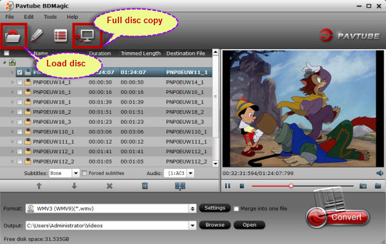Image resolution: width=386 pixels, height=244 pixels.
Task: Select the PNP0EUW112_2 destination cell
Action: tap(187, 162)
